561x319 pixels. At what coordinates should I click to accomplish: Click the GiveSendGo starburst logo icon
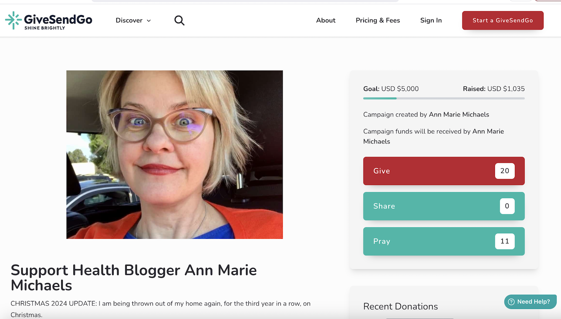13,20
